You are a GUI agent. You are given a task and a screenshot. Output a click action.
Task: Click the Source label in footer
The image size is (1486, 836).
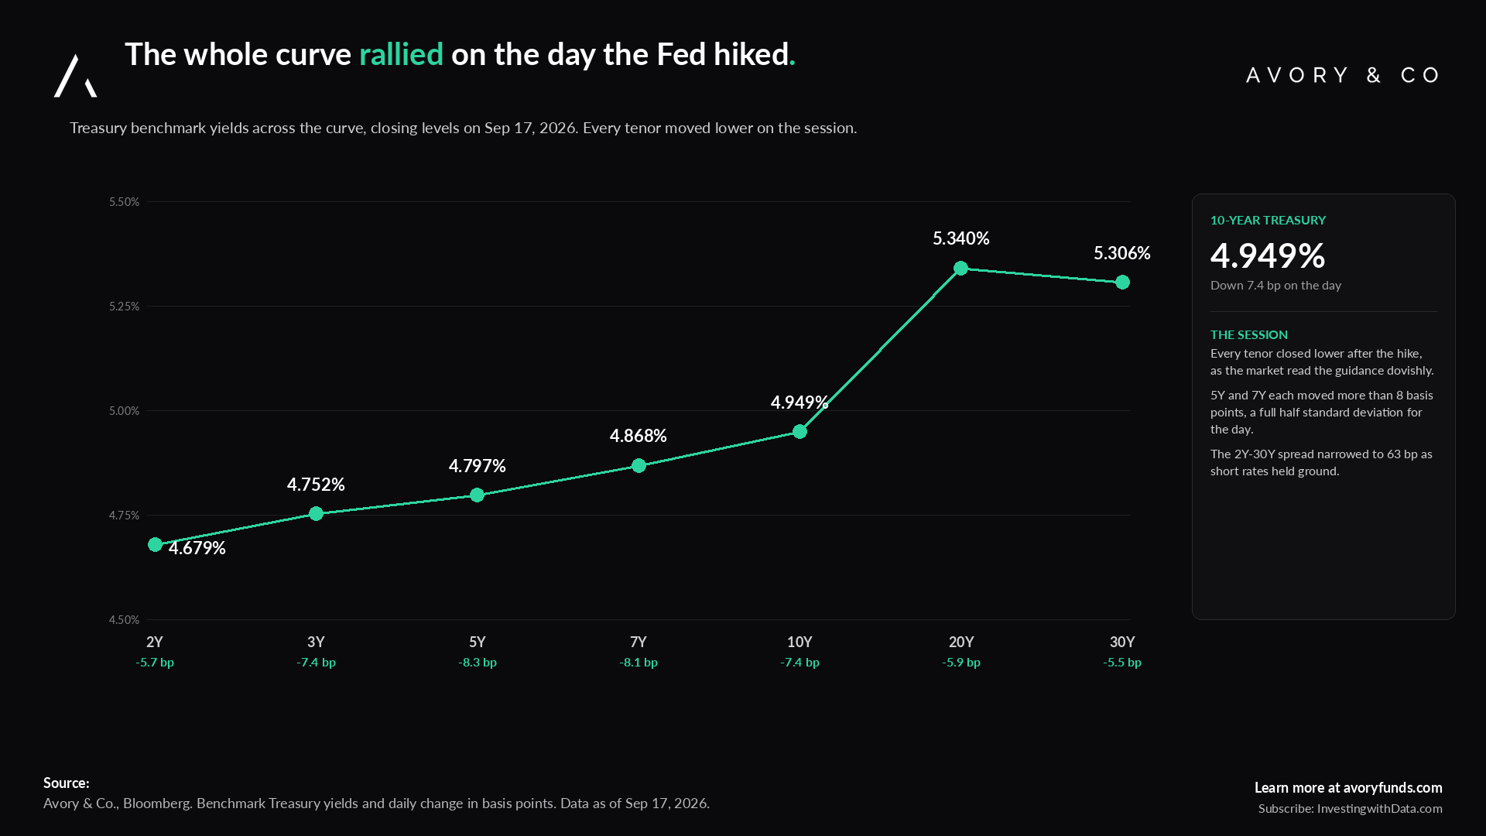coord(67,783)
